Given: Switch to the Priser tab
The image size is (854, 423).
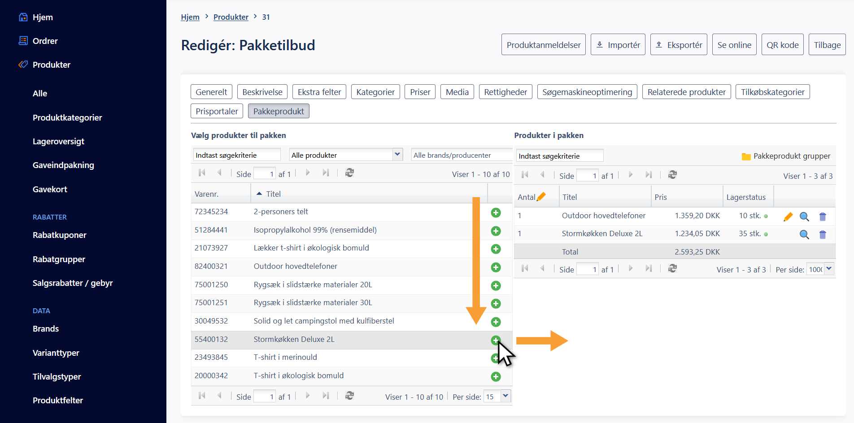Looking at the screenshot, I should point(420,92).
